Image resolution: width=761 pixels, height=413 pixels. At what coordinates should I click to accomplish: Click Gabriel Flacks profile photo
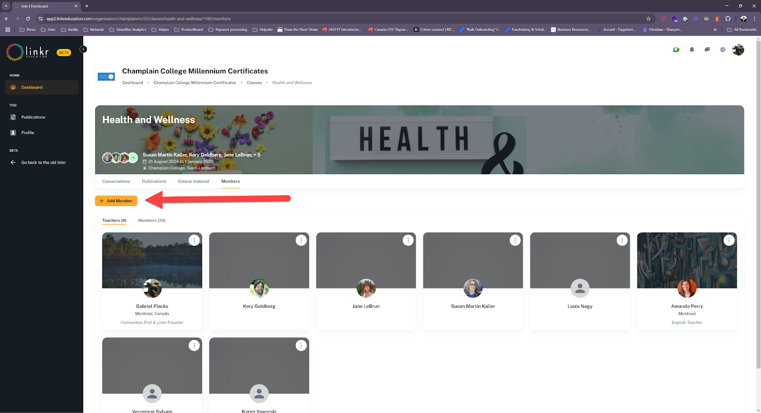click(x=152, y=288)
